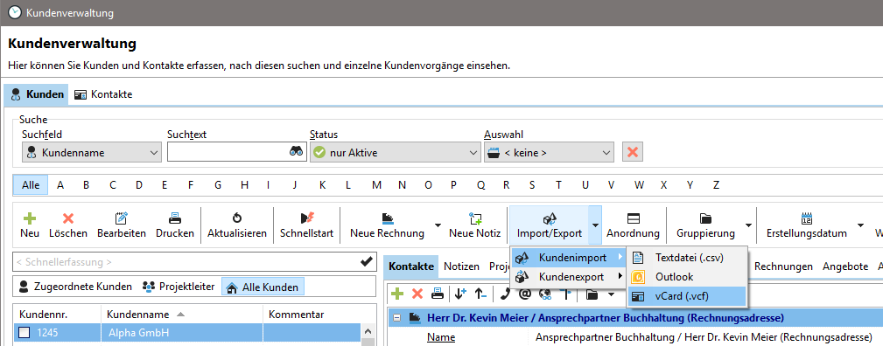Click the move up arrow with minus

[480, 293]
